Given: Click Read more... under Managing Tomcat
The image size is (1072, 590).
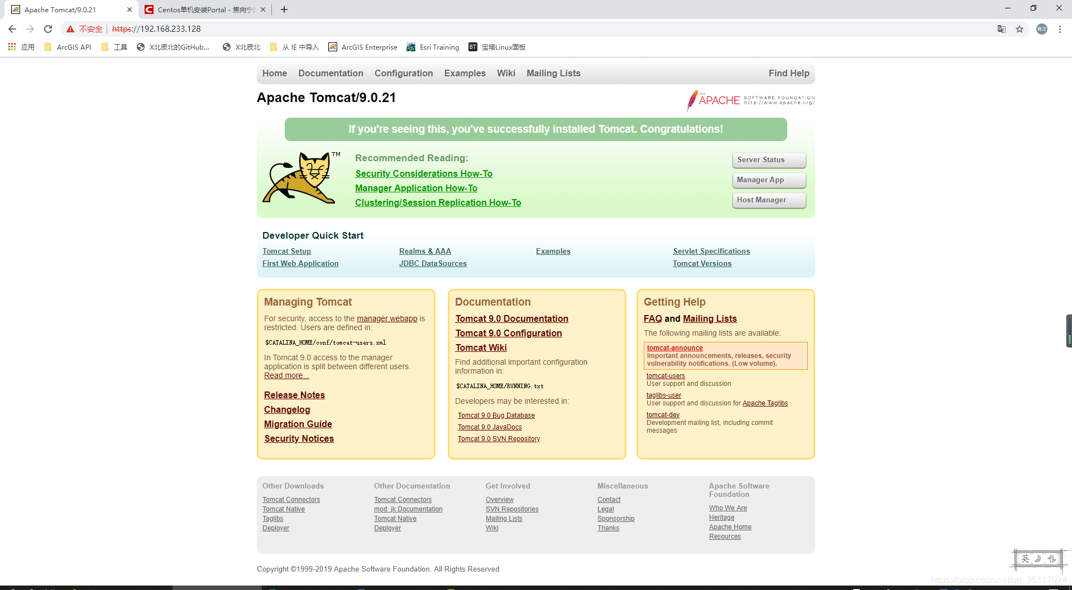Looking at the screenshot, I should tap(286, 376).
